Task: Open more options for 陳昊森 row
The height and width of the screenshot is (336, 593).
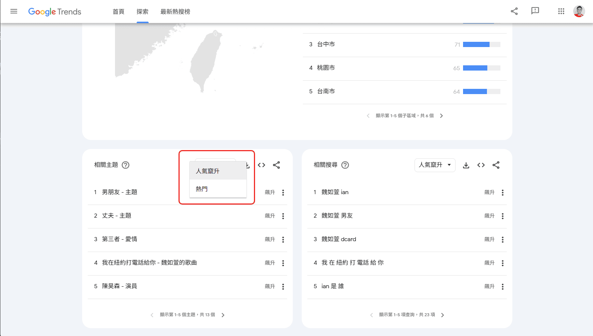Action: [283, 287]
